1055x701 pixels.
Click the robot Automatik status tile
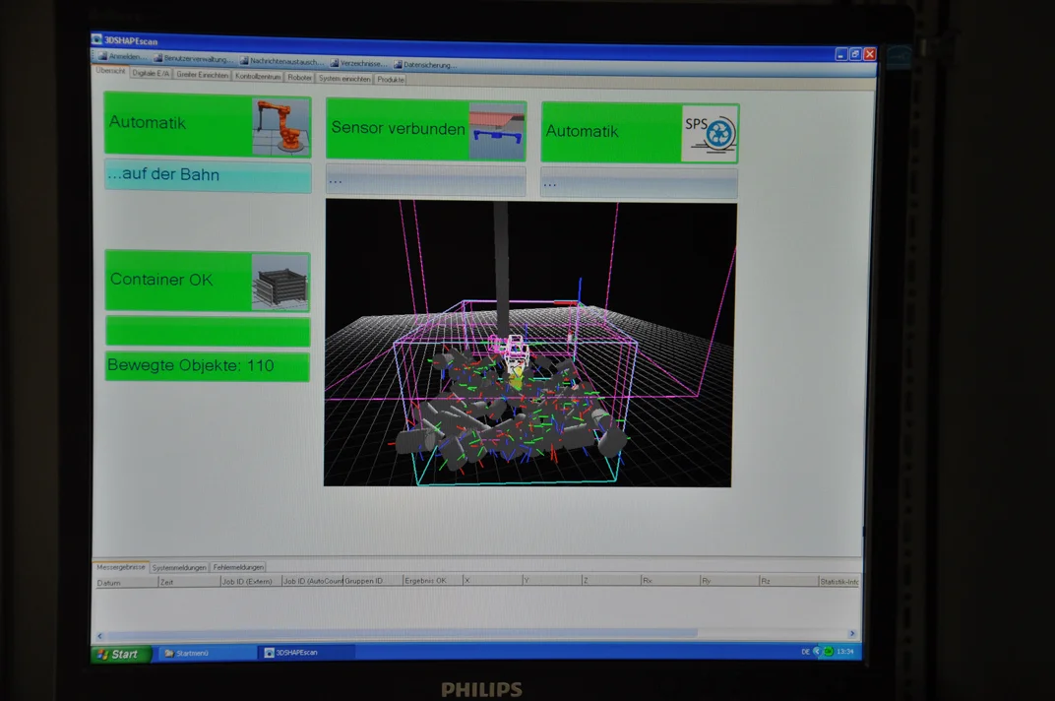(x=208, y=125)
